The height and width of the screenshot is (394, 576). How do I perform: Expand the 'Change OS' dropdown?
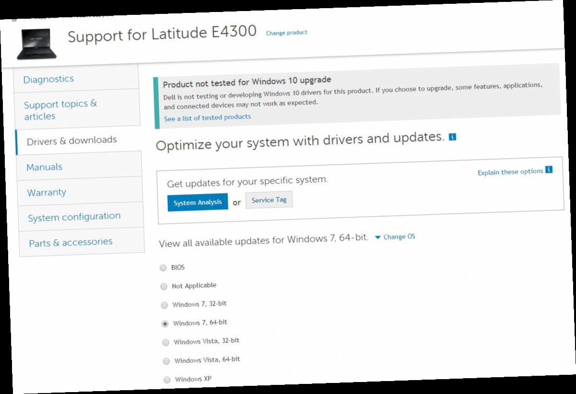tap(399, 237)
